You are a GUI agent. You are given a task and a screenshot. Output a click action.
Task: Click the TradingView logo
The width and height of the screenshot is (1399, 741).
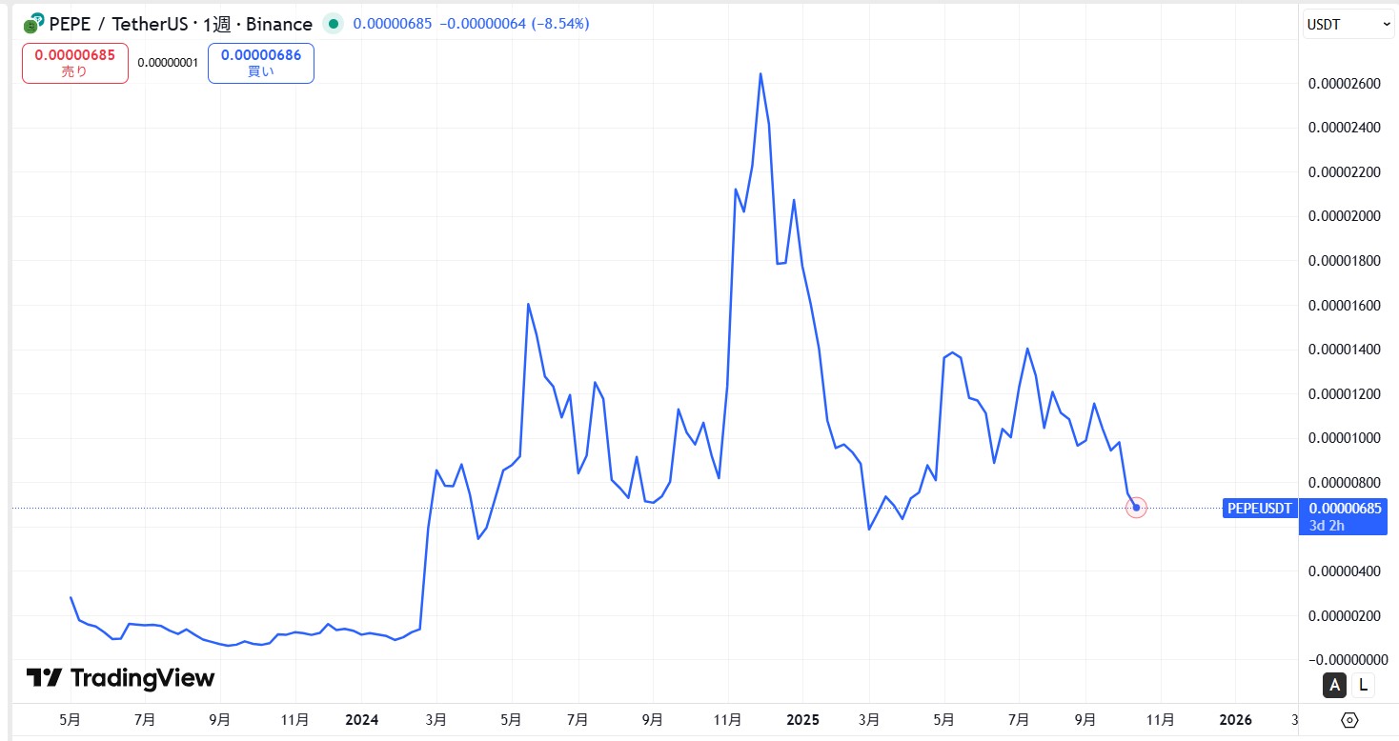[120, 678]
